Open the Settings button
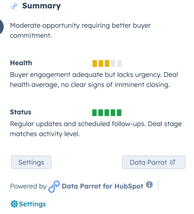The height and width of the screenshot is (214, 194). [x=31, y=162]
